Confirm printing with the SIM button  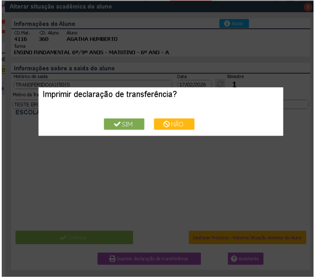pyautogui.click(x=124, y=124)
